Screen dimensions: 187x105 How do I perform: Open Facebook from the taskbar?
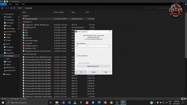pyautogui.click(x=93, y=102)
